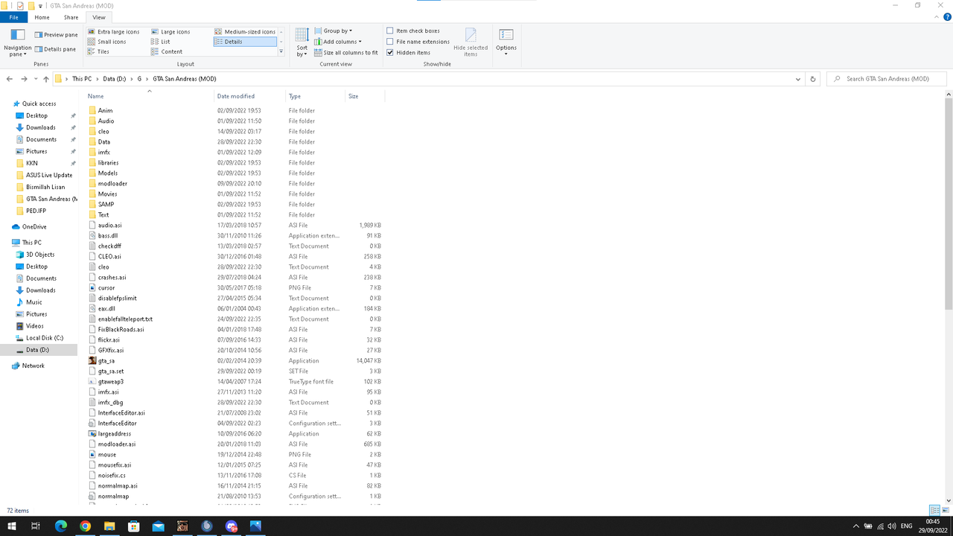Click the Search GTA San Andreas box
This screenshot has height=536, width=953.
887,79
